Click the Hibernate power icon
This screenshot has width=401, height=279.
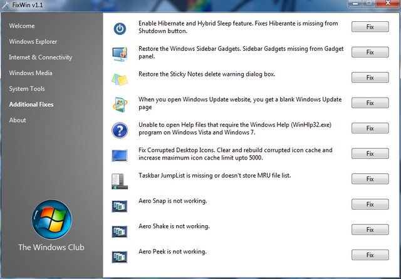point(120,29)
